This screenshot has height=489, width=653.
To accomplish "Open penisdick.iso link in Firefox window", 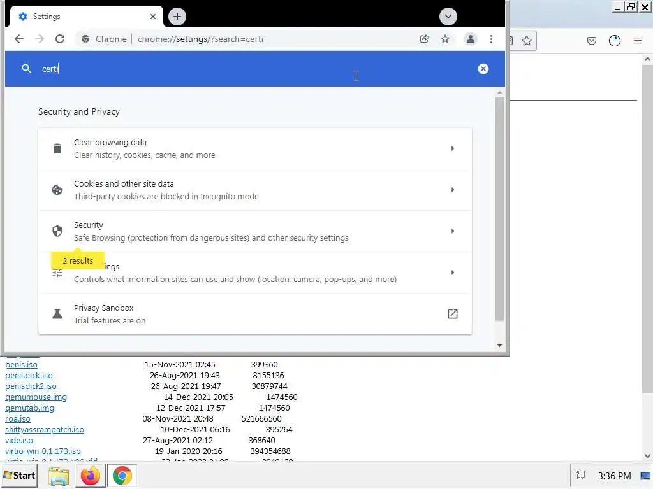I will tap(29, 376).
